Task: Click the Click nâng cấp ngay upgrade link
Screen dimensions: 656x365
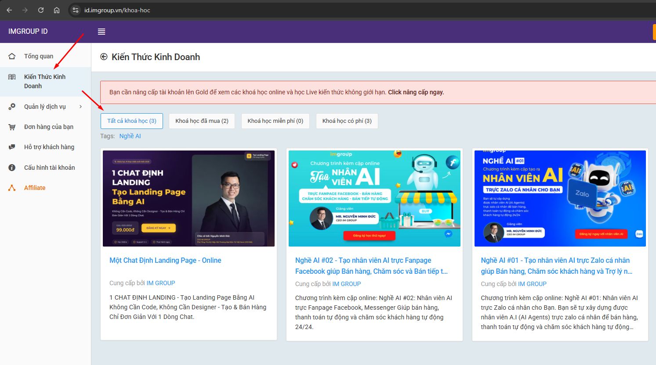Action: (416, 92)
